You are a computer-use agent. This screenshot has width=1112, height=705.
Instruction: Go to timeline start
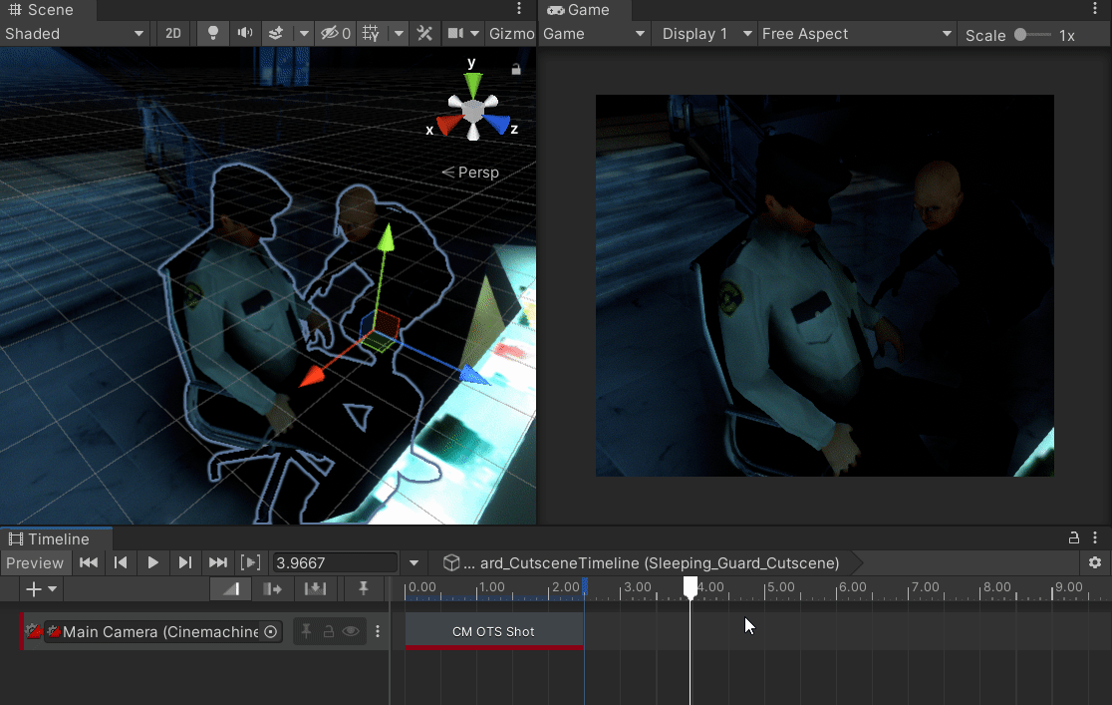click(89, 563)
